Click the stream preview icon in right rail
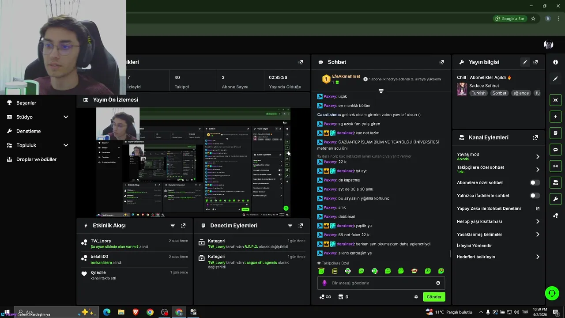Screen dimensions: 565x318 [x=555, y=100]
